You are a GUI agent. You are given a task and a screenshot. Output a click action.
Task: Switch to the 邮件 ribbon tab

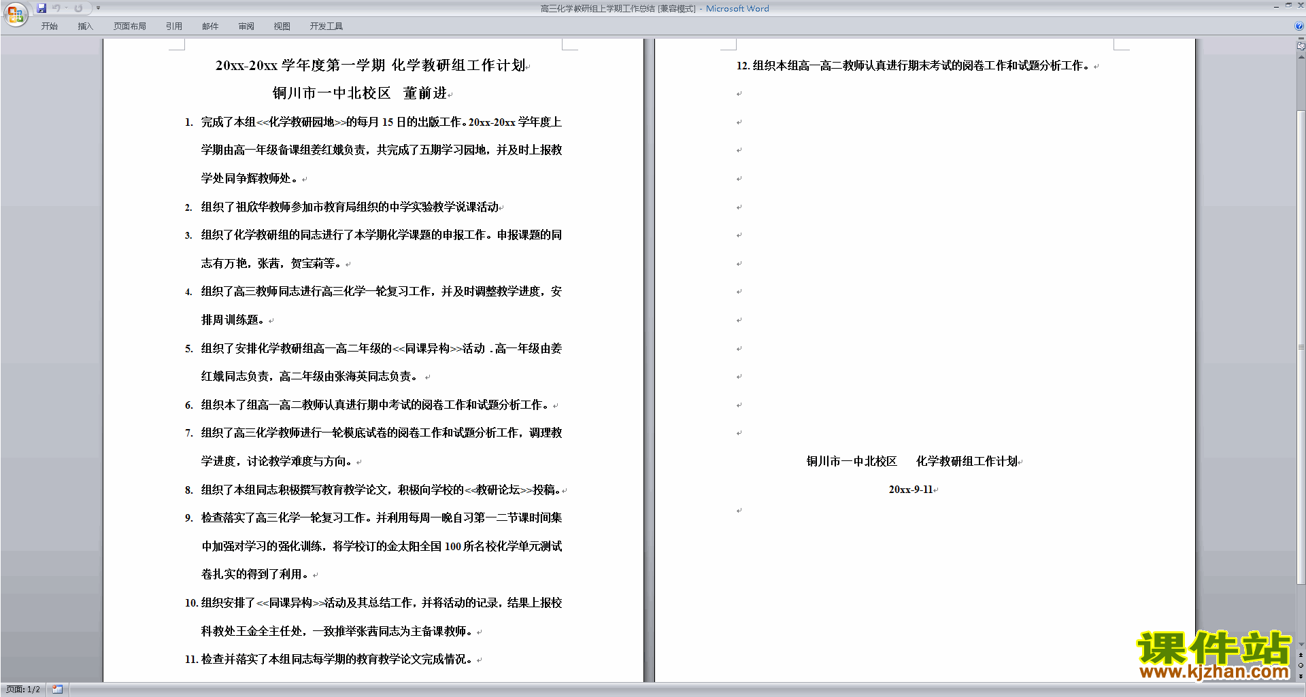pos(210,26)
